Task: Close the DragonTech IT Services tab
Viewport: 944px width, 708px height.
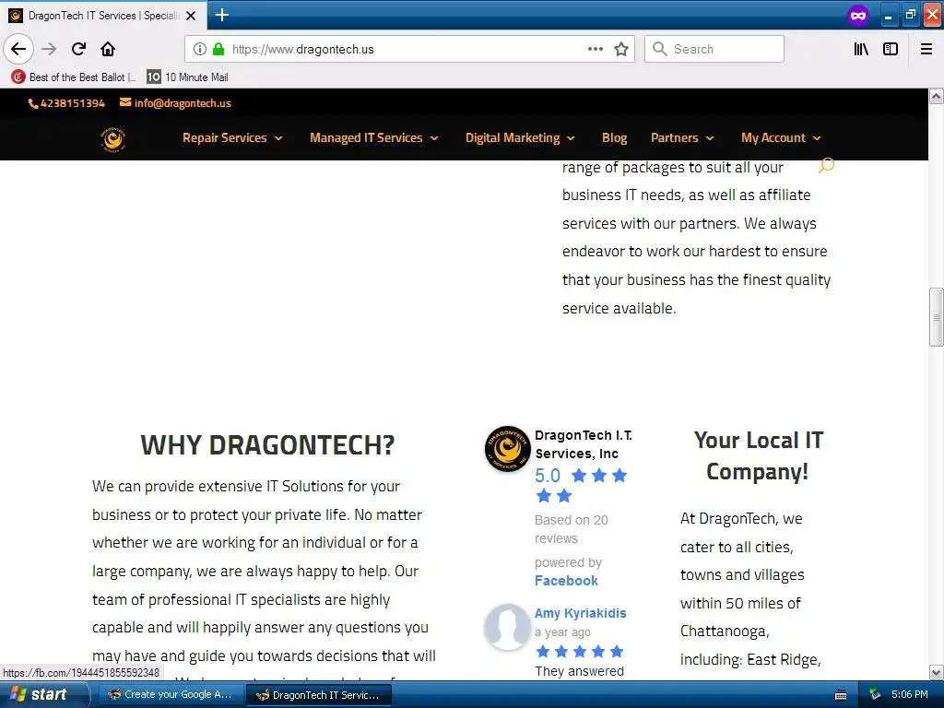Action: [191, 16]
